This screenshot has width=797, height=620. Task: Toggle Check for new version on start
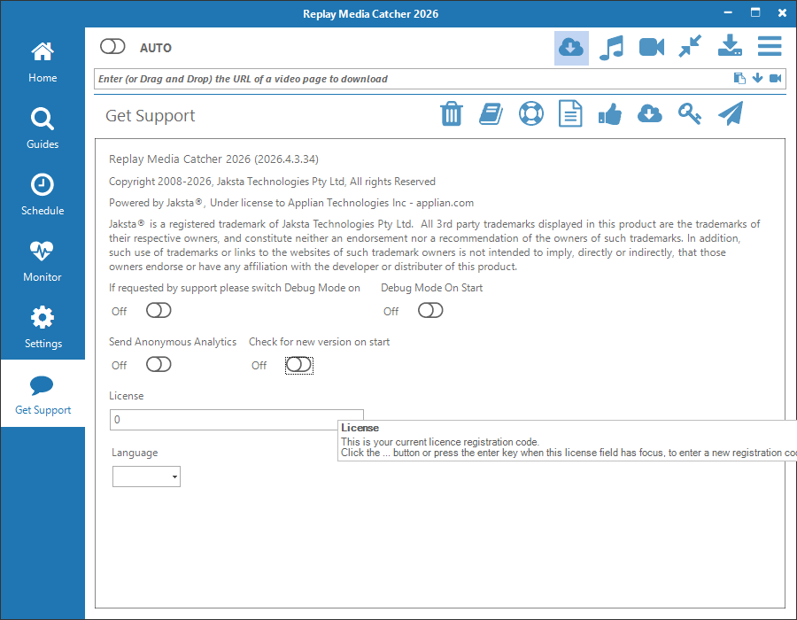click(x=299, y=364)
